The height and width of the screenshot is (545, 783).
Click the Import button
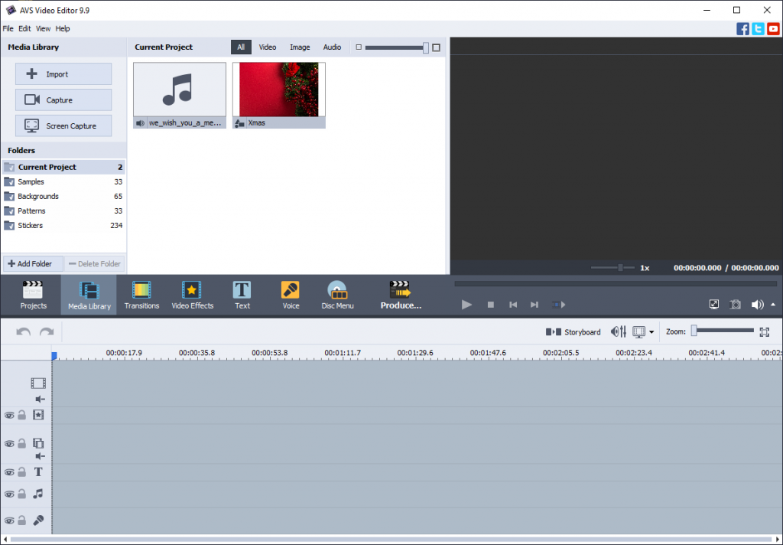click(x=63, y=74)
